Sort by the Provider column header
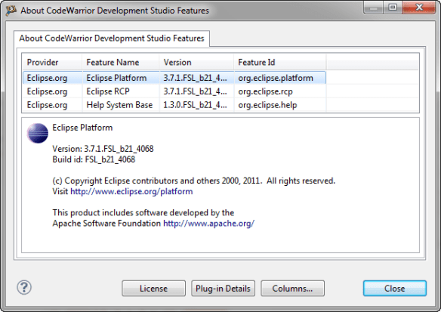The image size is (441, 312). click(x=52, y=62)
